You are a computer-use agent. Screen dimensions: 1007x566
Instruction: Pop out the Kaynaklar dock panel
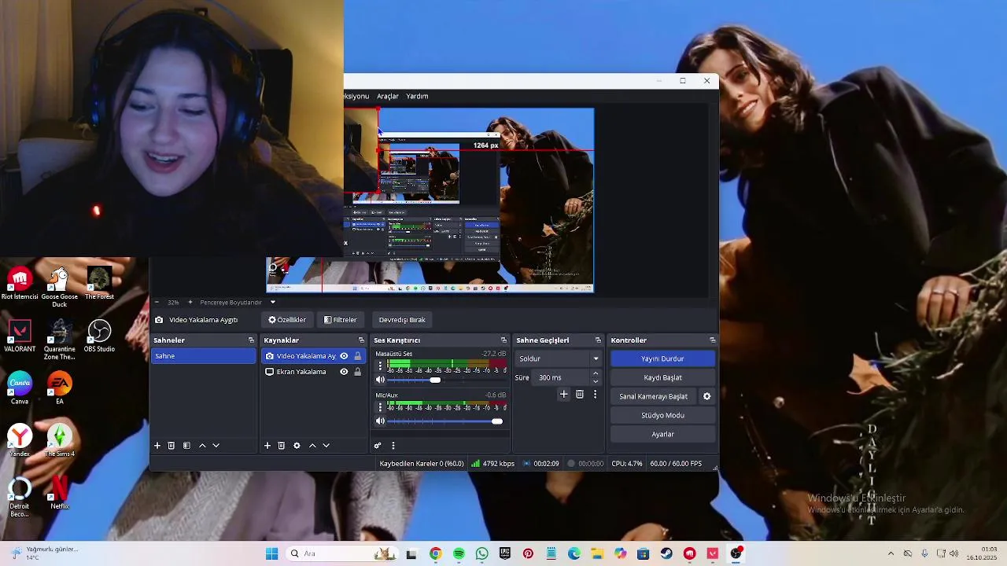click(x=361, y=340)
